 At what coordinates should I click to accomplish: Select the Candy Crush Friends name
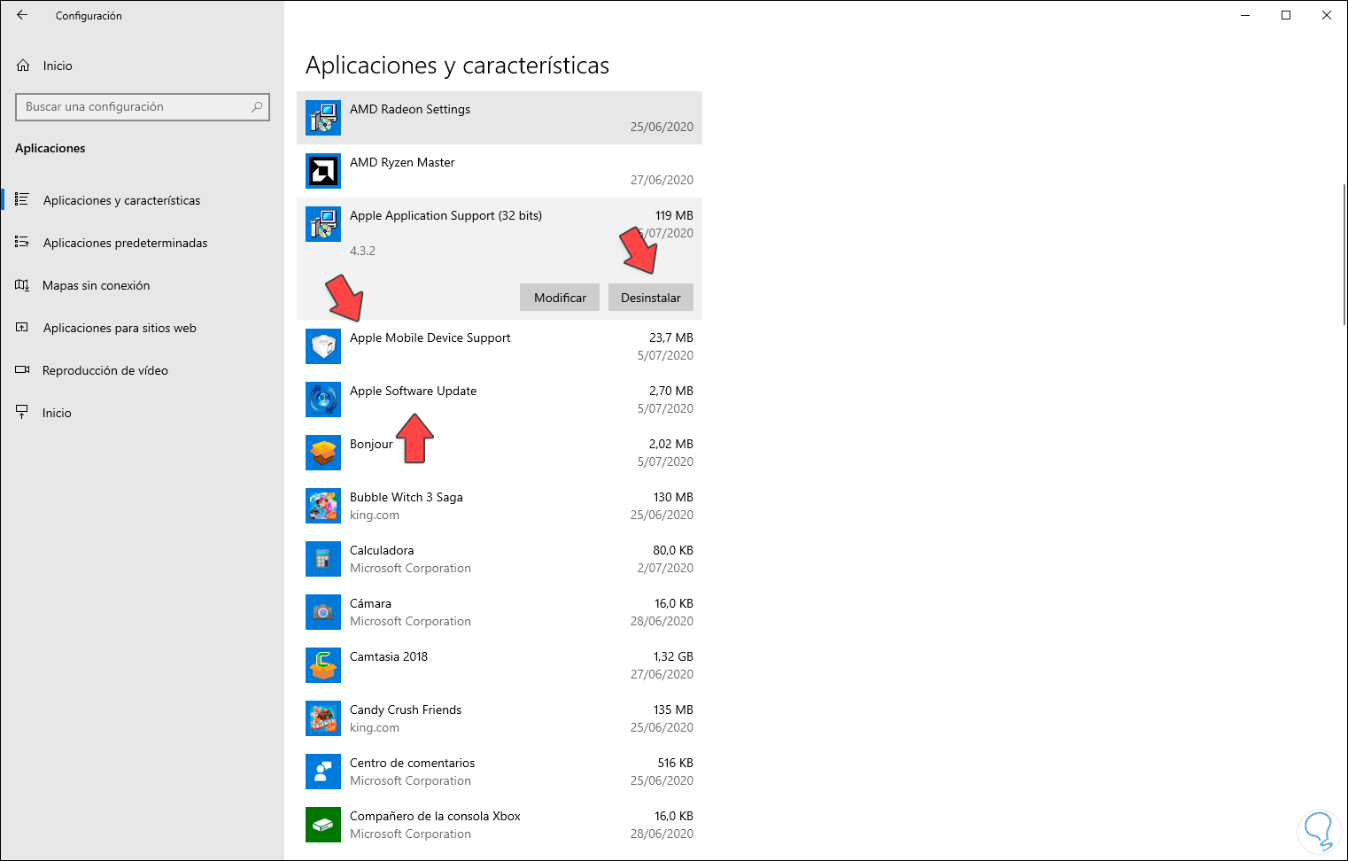click(x=406, y=710)
